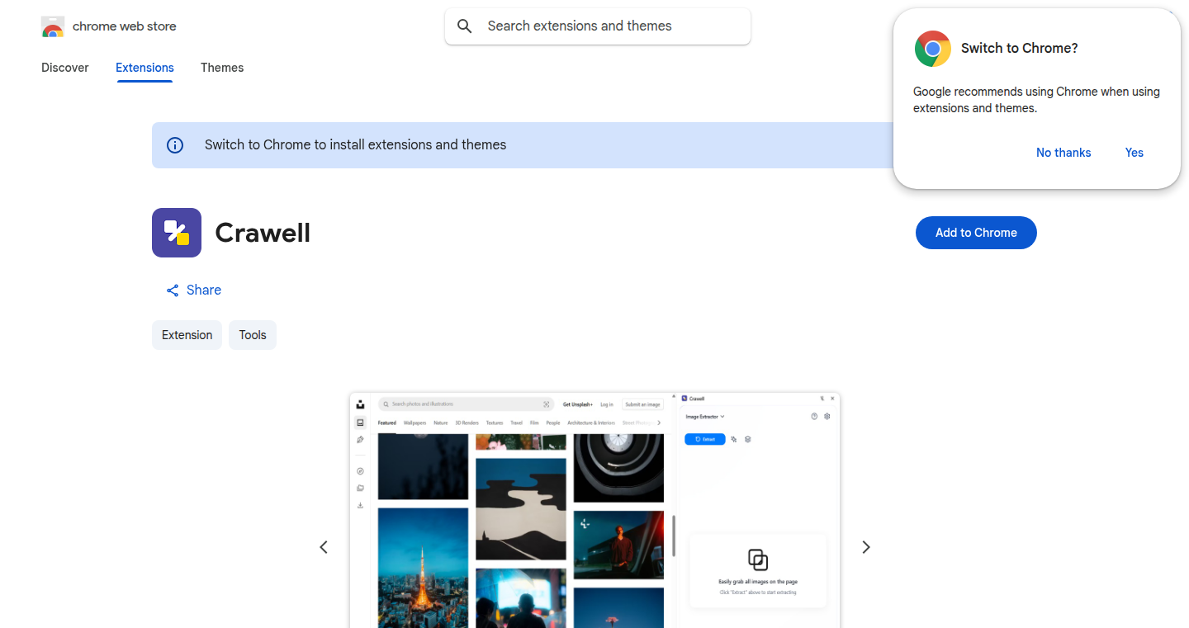Switch to the Themes tab

[x=222, y=68]
